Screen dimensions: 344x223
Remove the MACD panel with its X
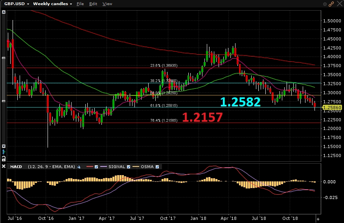tap(4, 166)
